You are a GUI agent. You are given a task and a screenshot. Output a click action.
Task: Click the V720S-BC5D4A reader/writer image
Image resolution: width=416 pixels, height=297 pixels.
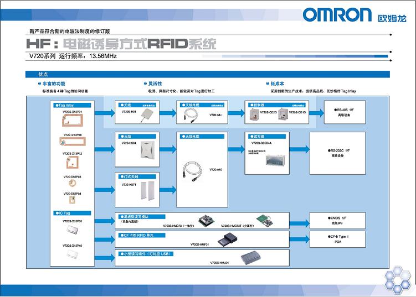coord(275,160)
